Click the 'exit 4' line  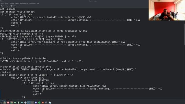tap(15, 50)
